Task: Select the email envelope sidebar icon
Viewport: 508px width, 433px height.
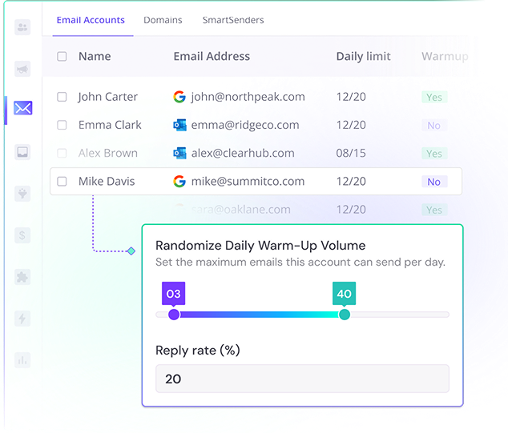Action: 22,108
